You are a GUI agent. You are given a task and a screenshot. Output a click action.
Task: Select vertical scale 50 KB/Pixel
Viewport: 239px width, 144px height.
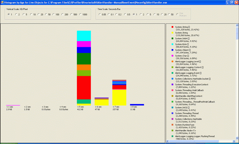[46, 15]
